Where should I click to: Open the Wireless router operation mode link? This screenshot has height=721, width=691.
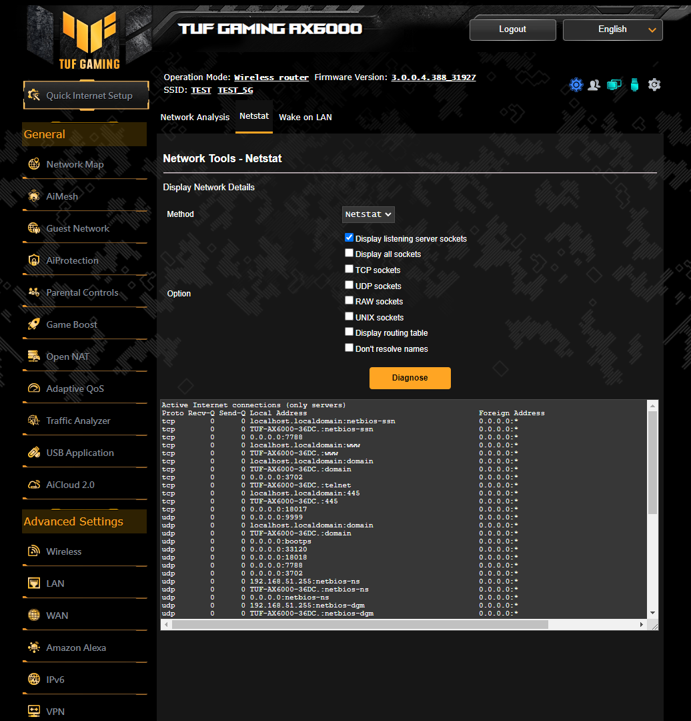click(271, 77)
